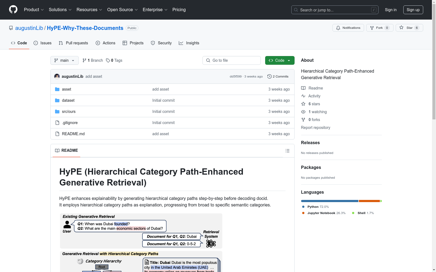Click the Sign up button
Viewport: 436px width, 272px height.
pos(413,10)
